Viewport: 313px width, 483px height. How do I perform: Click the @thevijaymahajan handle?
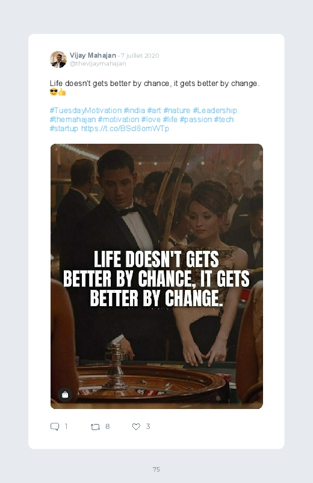coord(98,63)
